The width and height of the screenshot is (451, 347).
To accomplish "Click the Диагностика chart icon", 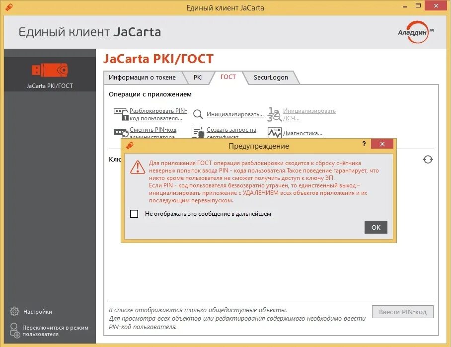I will (x=274, y=133).
